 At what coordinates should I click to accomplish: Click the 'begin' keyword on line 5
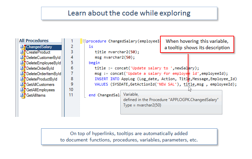[94, 63]
